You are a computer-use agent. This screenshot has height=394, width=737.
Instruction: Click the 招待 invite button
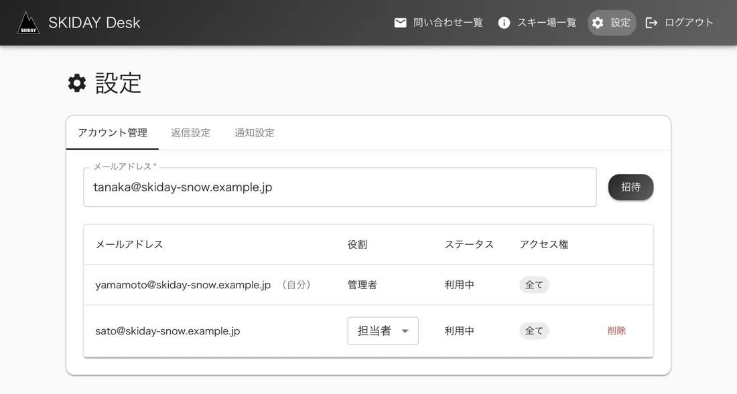coord(630,187)
